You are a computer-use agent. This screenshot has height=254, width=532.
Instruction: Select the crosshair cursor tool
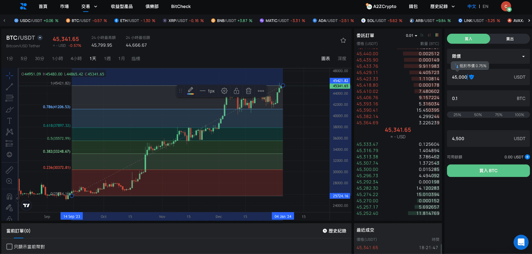coord(9,75)
